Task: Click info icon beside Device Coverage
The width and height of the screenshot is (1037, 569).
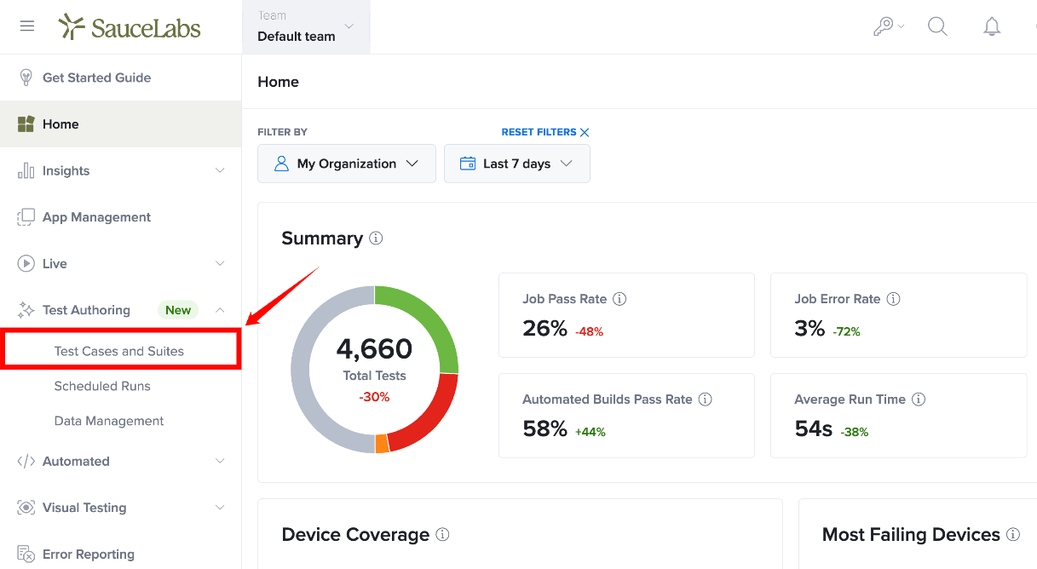Action: [442, 535]
